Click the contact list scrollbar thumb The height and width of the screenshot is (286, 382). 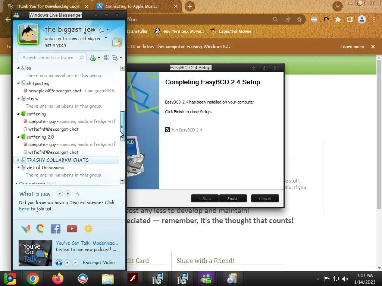(122, 126)
